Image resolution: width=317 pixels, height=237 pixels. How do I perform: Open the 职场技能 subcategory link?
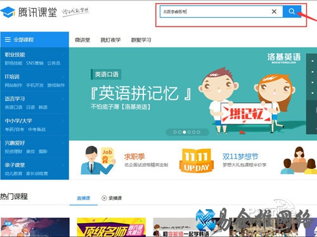click(13, 63)
